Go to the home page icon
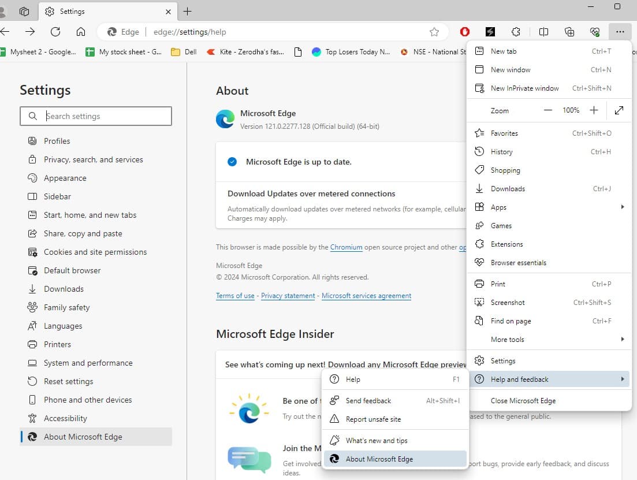637x480 pixels. pyautogui.click(x=81, y=32)
